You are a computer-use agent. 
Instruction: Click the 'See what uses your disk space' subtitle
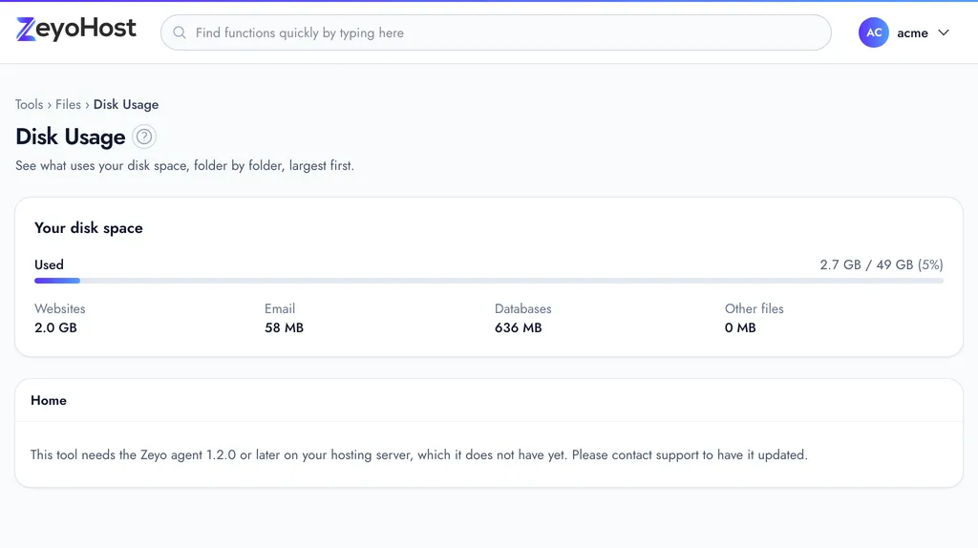(x=184, y=166)
